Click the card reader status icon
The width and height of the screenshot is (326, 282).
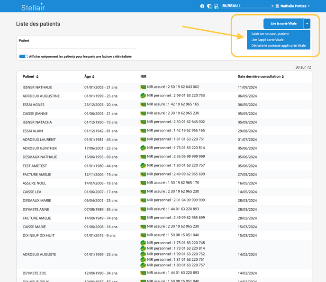216,6
